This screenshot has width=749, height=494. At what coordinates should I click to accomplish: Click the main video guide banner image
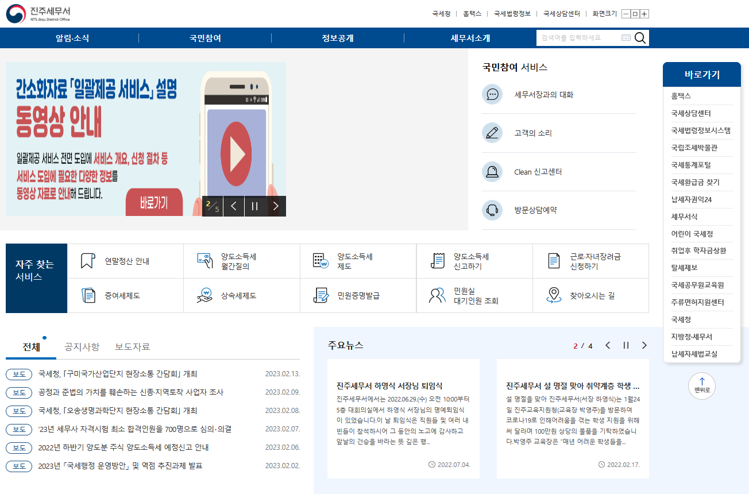click(x=146, y=139)
